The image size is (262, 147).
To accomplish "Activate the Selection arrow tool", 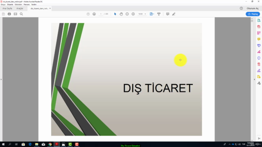I will click(x=115, y=14).
